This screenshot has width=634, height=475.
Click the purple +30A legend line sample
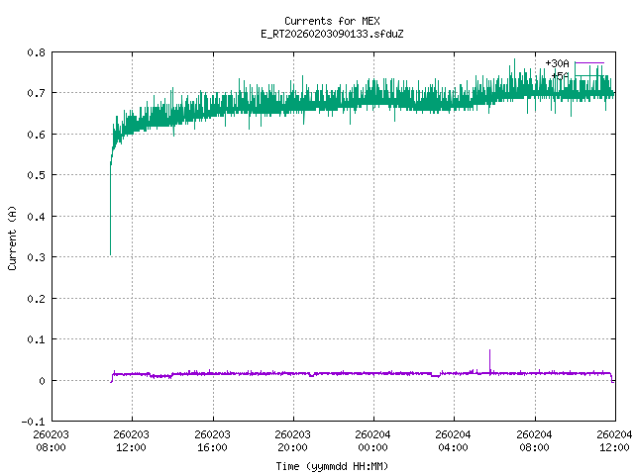click(x=588, y=62)
